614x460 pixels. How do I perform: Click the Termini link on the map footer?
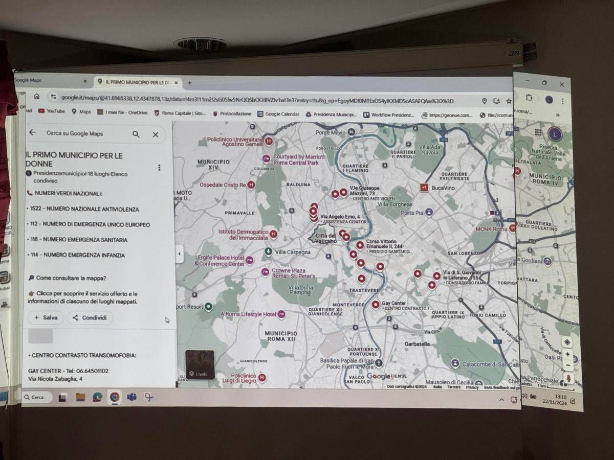point(453,387)
